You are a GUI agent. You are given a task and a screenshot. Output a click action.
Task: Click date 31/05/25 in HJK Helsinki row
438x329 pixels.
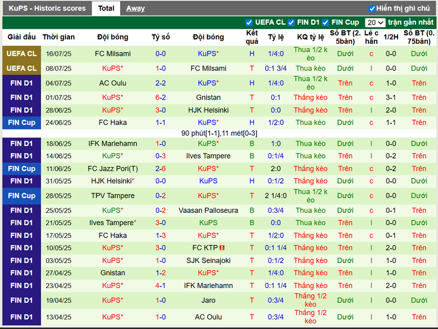pos(59,181)
